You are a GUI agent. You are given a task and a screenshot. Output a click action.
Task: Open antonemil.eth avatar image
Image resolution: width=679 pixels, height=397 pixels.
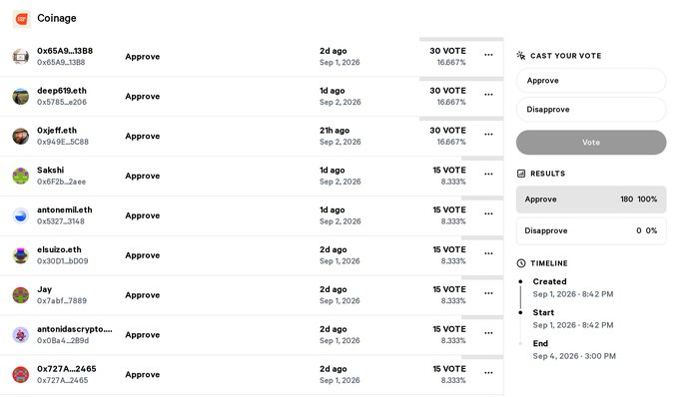20,215
